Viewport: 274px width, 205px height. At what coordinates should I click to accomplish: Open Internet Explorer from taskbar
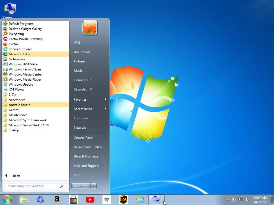(140, 200)
